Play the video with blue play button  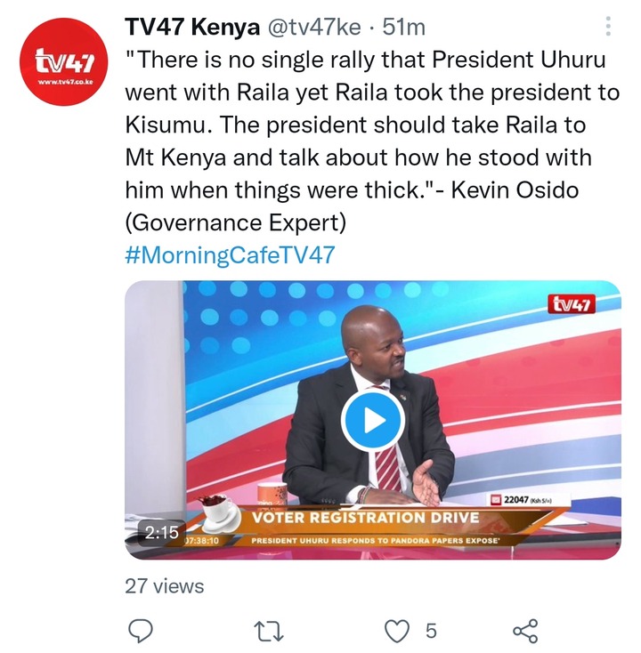coord(373,421)
